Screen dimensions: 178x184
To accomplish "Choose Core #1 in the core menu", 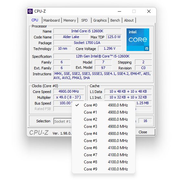I will coord(104,112).
